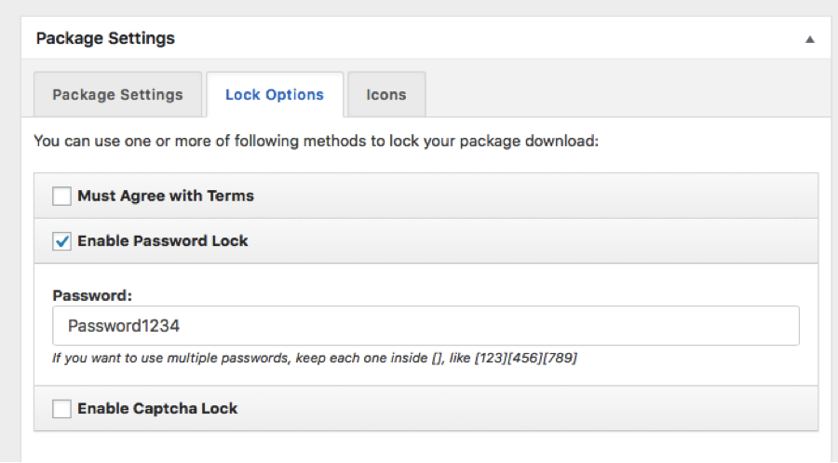Collapse the Enable Password Lock accordion row
The image size is (838, 463).
tap(559, 240)
